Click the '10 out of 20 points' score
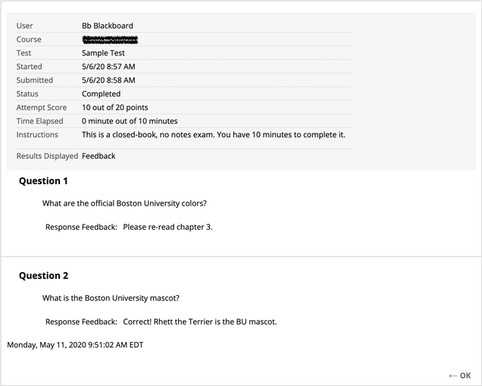This screenshot has width=482, height=386. click(x=115, y=108)
